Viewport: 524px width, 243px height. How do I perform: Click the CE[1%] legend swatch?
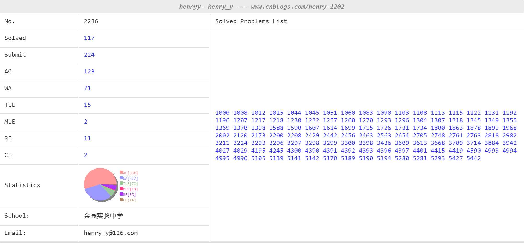pyautogui.click(x=121, y=199)
